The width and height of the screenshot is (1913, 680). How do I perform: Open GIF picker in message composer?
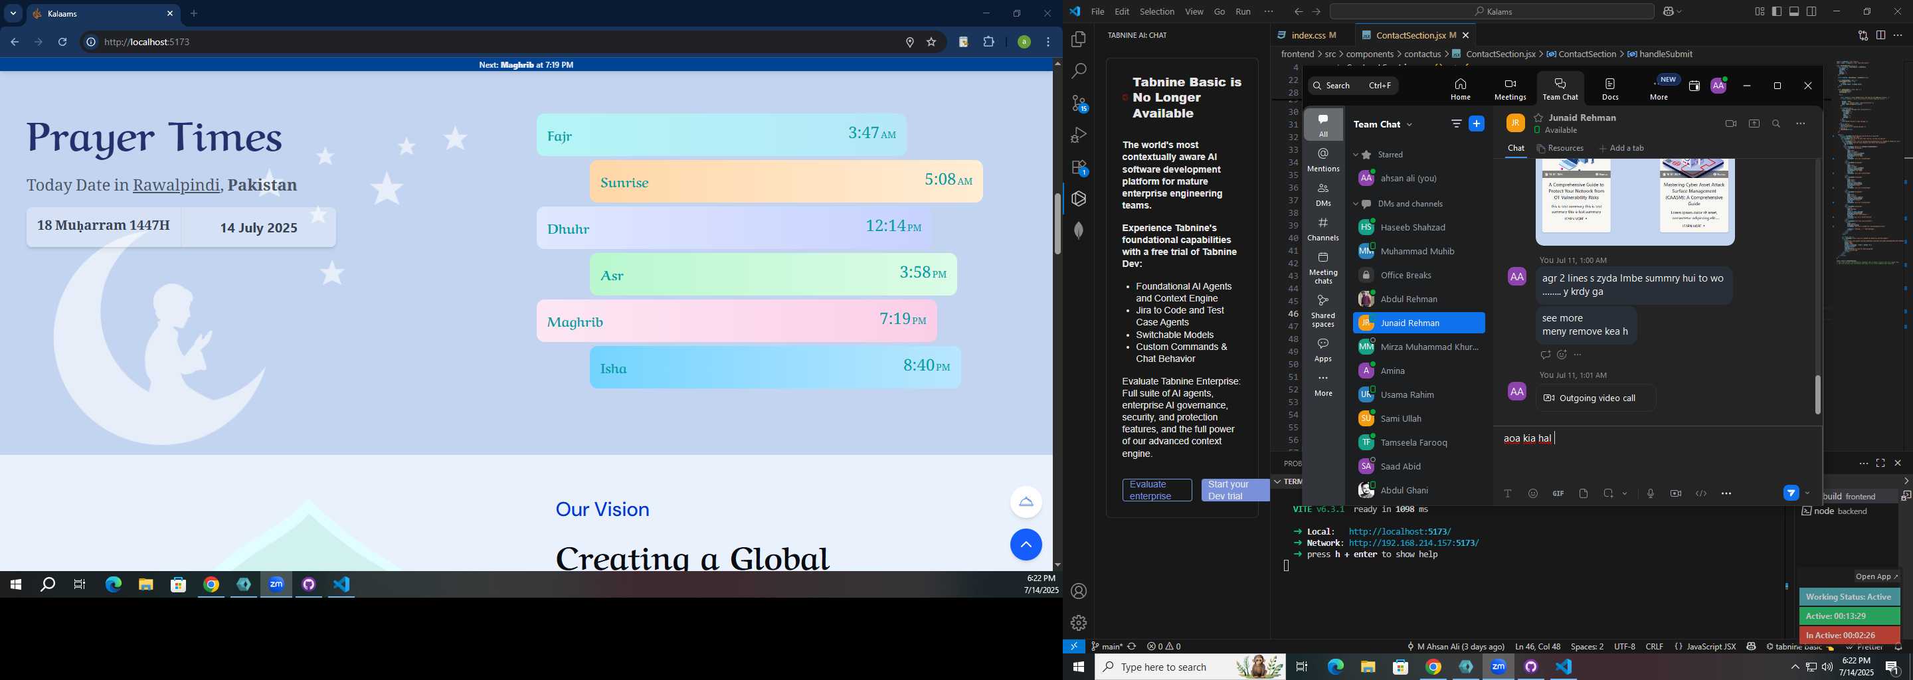point(1558,493)
